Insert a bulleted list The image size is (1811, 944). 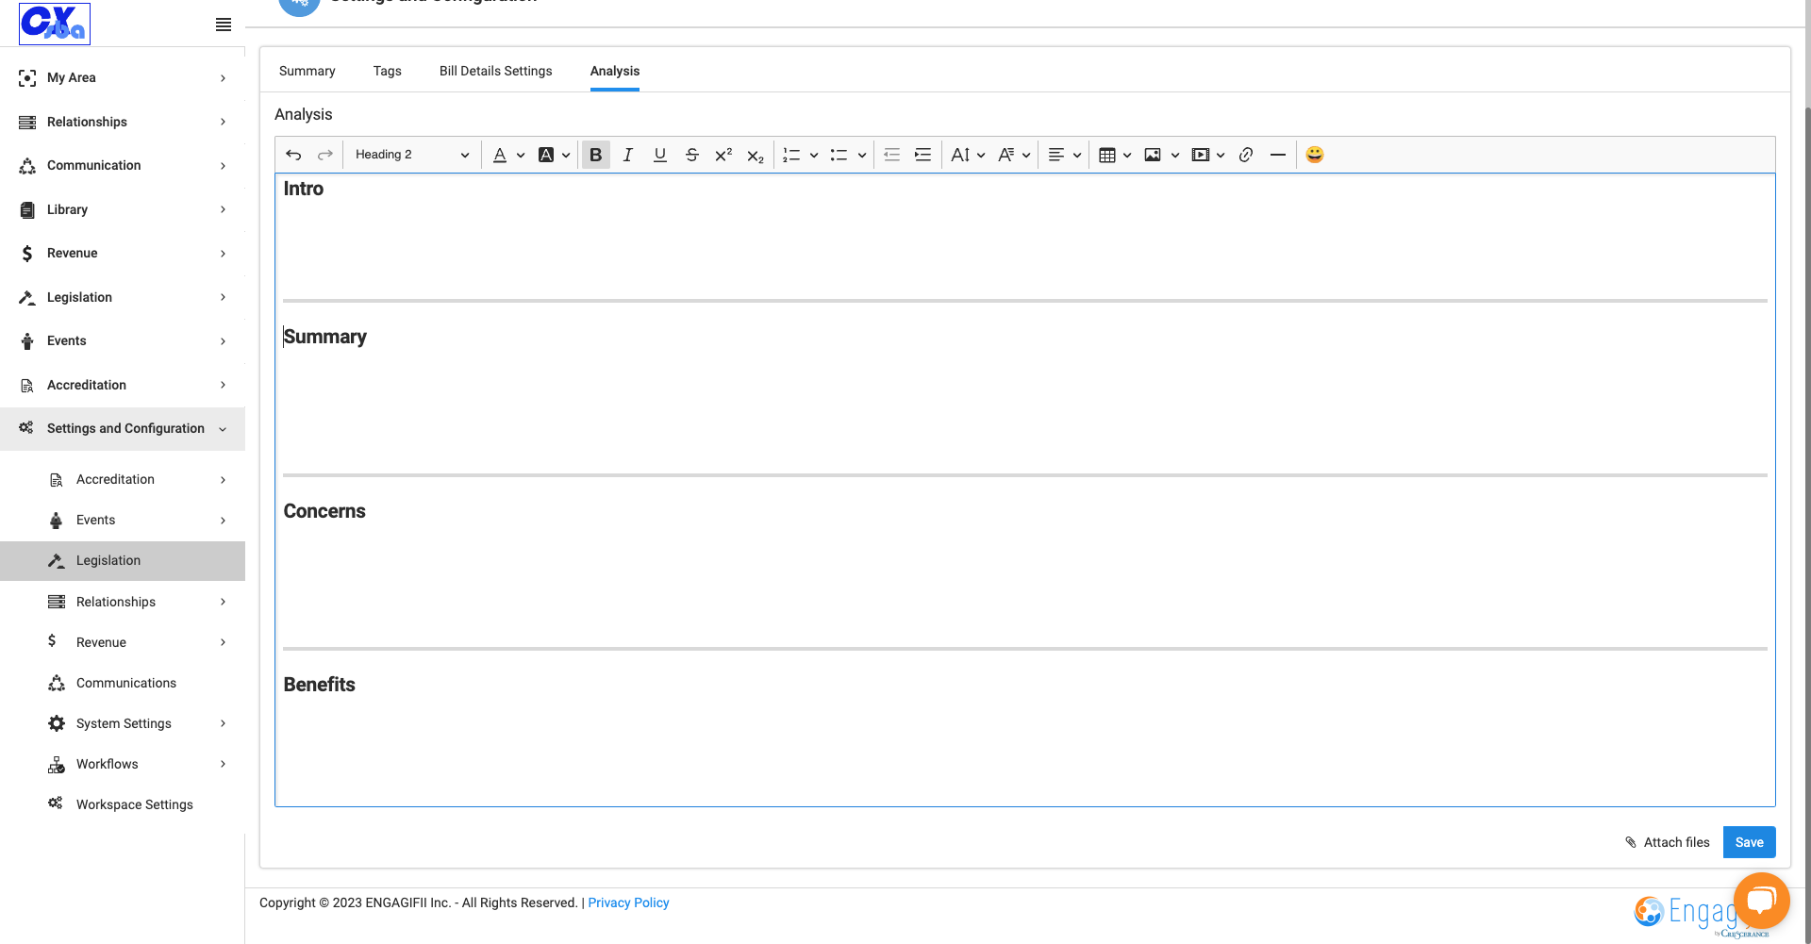(x=839, y=155)
